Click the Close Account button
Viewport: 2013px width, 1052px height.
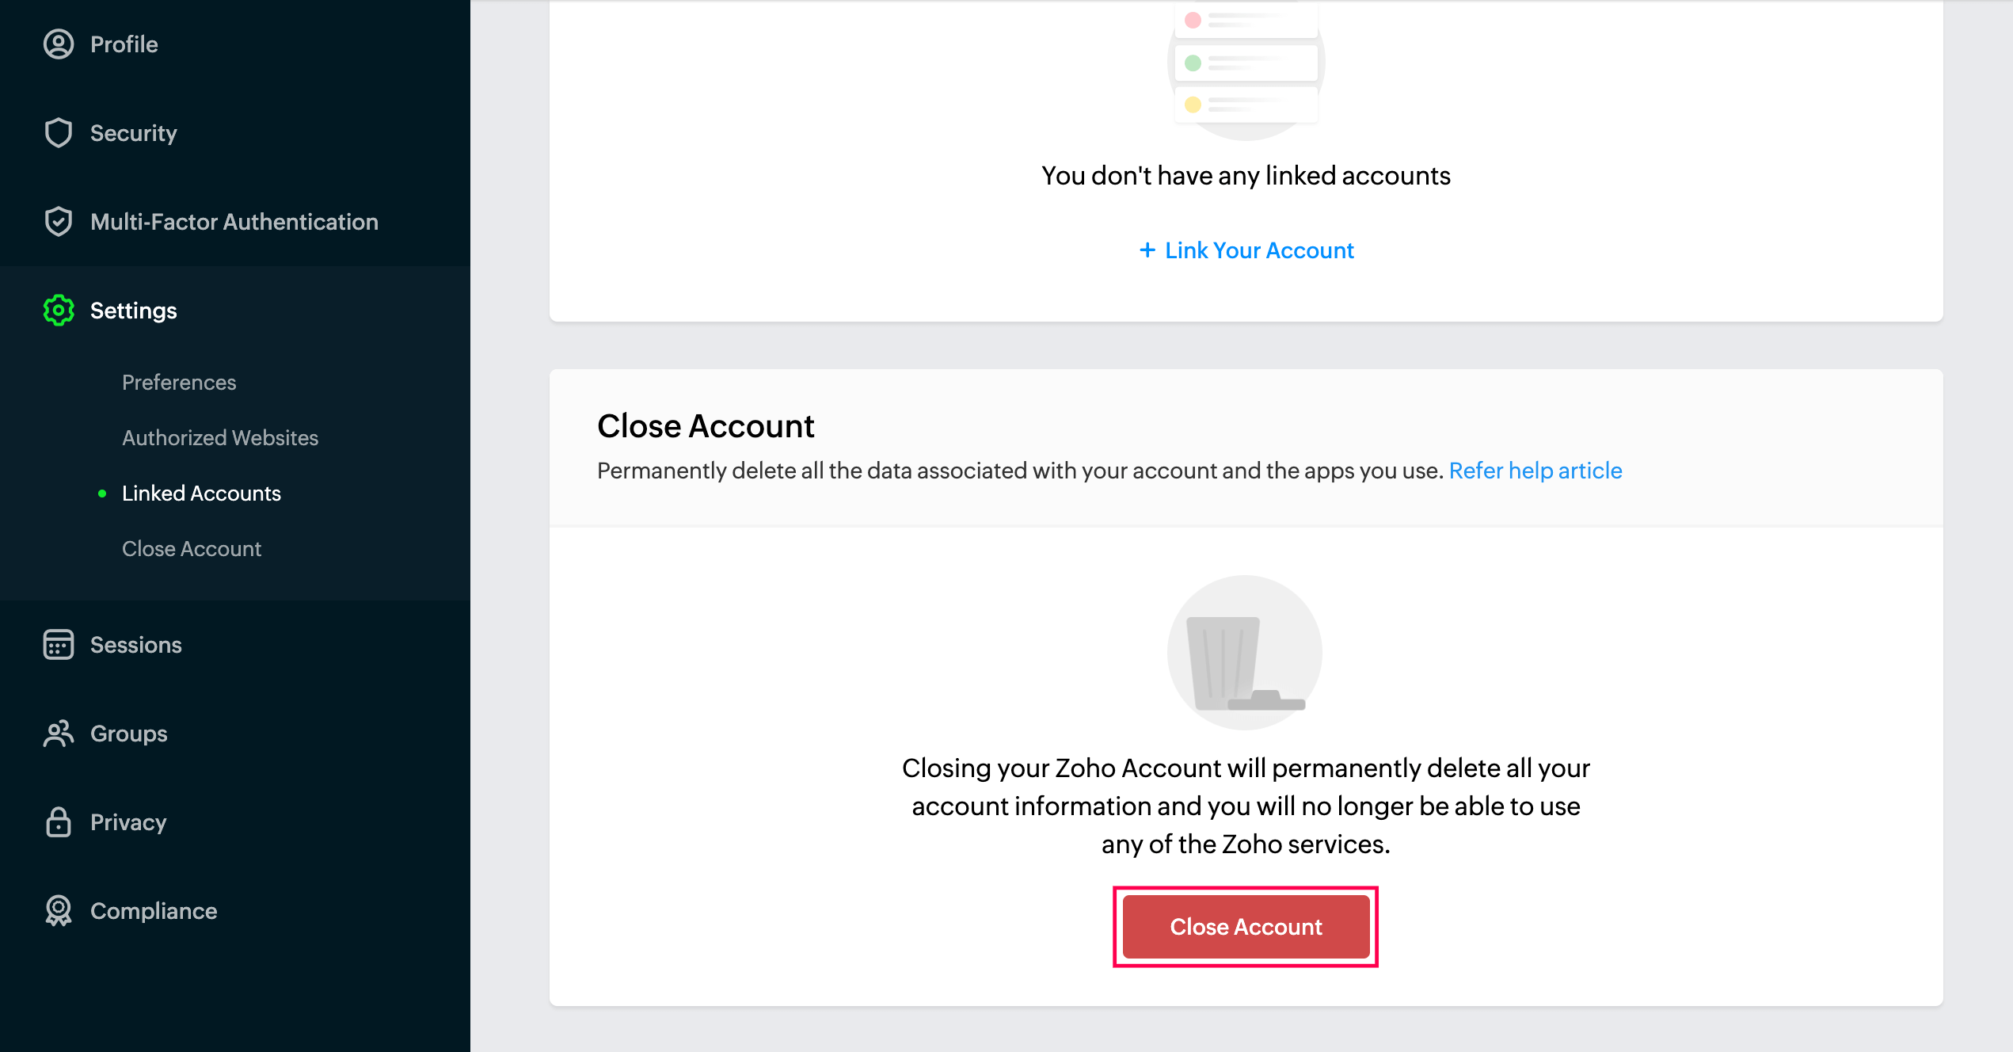[1246, 927]
